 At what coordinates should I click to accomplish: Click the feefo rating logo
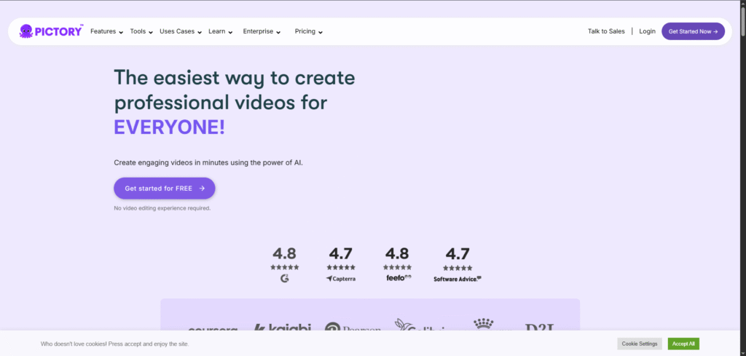[398, 278]
